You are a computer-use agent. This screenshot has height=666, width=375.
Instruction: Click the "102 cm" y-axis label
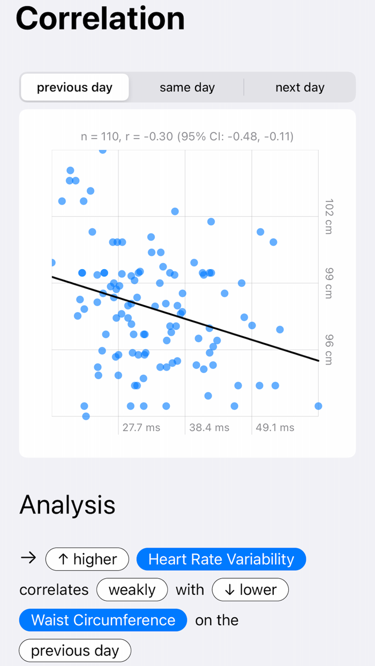328,216
